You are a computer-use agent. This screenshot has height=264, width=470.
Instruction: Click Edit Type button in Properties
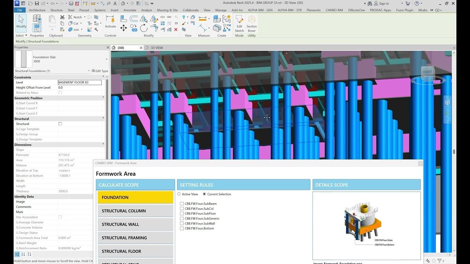pos(100,71)
